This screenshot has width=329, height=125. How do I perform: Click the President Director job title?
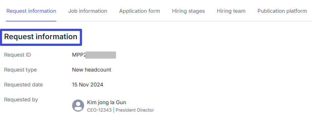(135, 110)
